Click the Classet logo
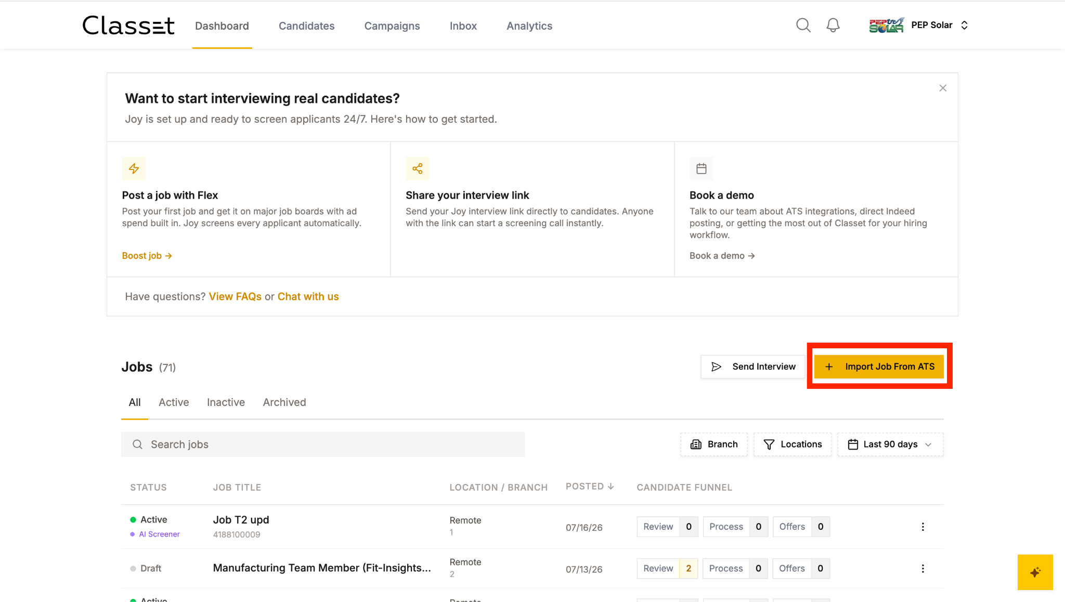This screenshot has width=1065, height=602. click(x=128, y=25)
